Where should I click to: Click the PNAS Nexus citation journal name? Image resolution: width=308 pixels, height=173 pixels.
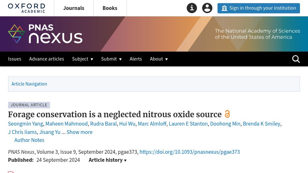coord(21,152)
